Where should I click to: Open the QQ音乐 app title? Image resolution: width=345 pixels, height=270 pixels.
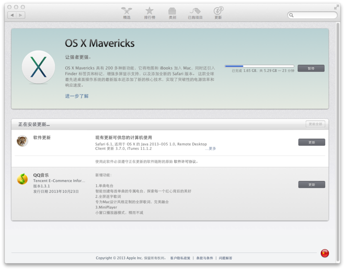coord(41,175)
